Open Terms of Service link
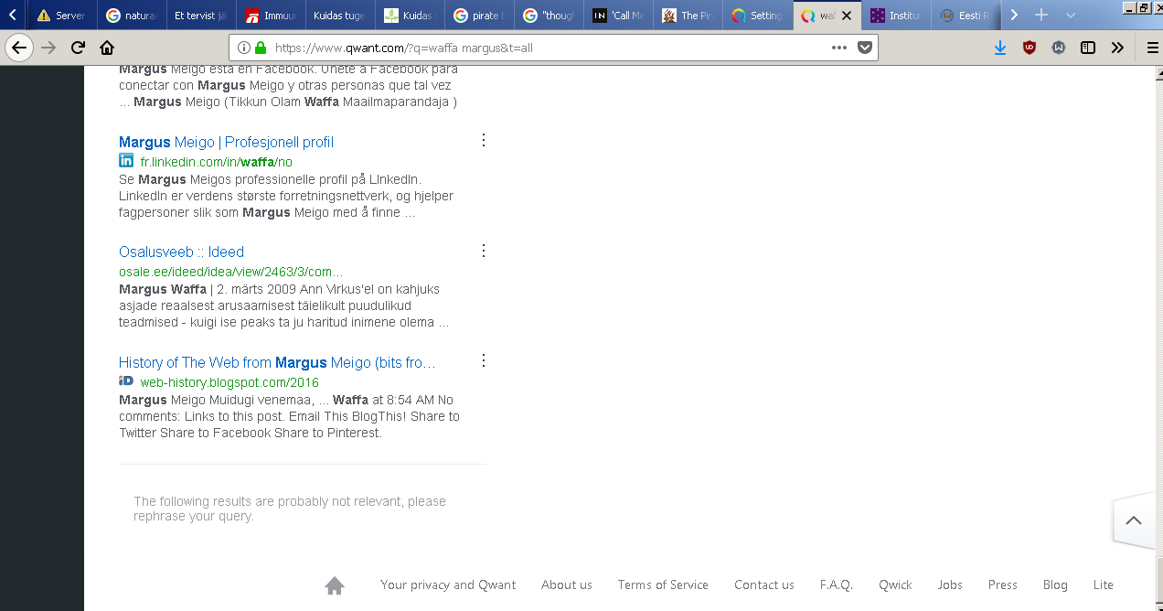 (x=663, y=585)
